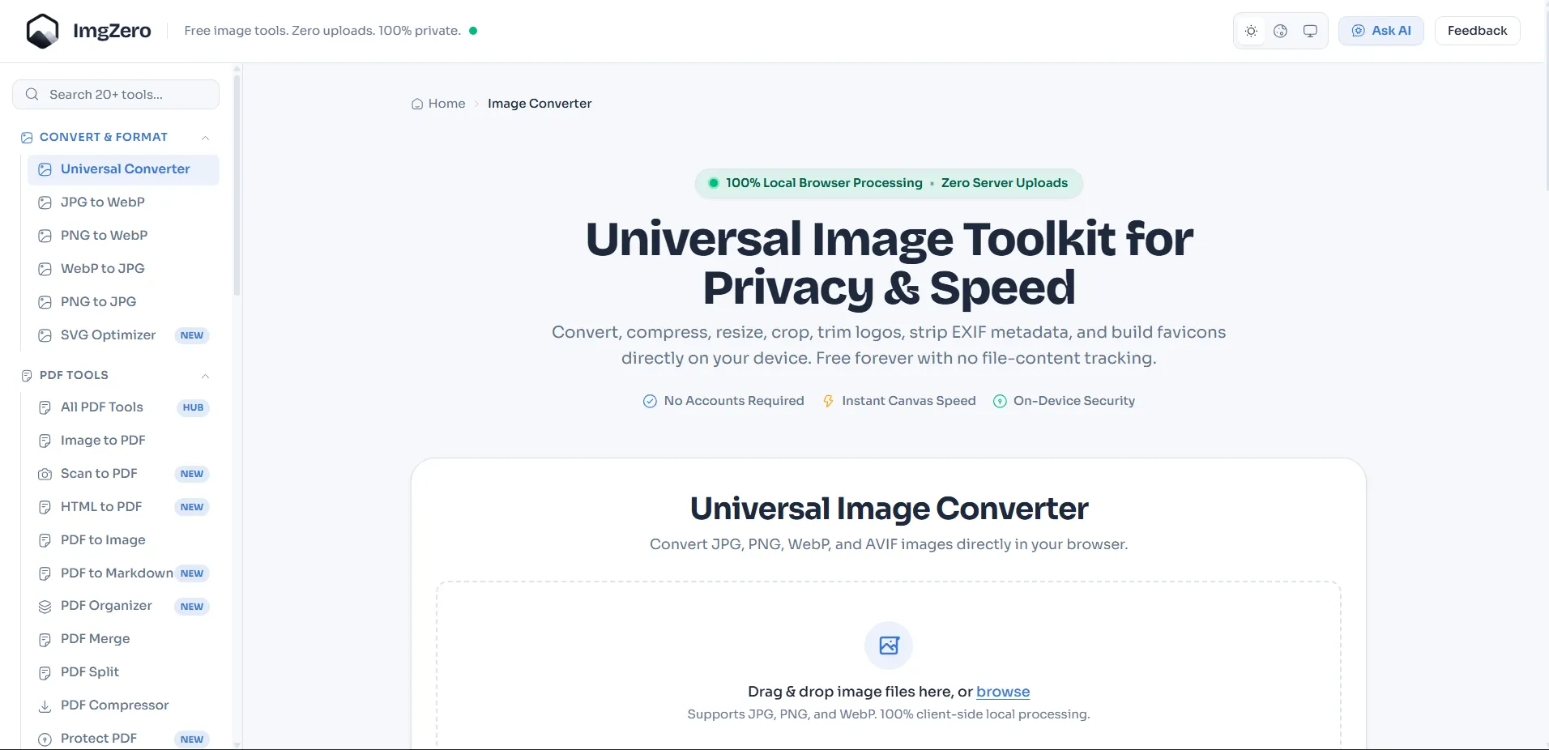
Task: Open PNG to WebP tool
Action: [123, 236]
